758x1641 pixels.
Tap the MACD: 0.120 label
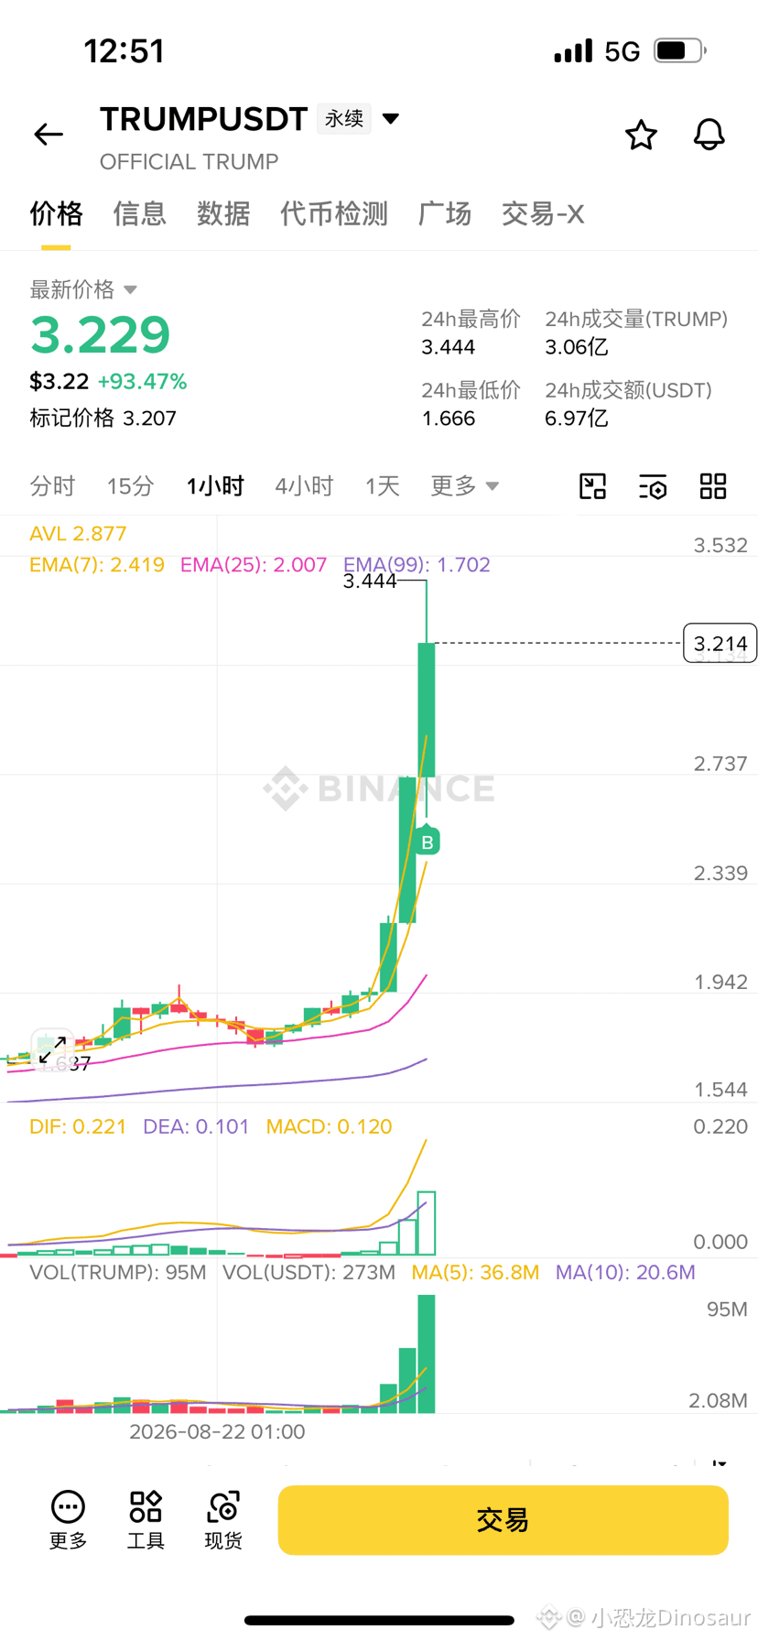click(329, 1126)
